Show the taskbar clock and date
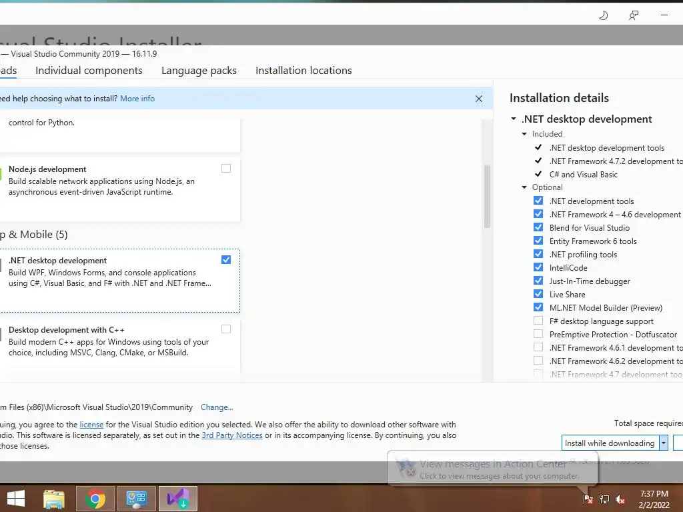The height and width of the screenshot is (512, 683). 654,499
